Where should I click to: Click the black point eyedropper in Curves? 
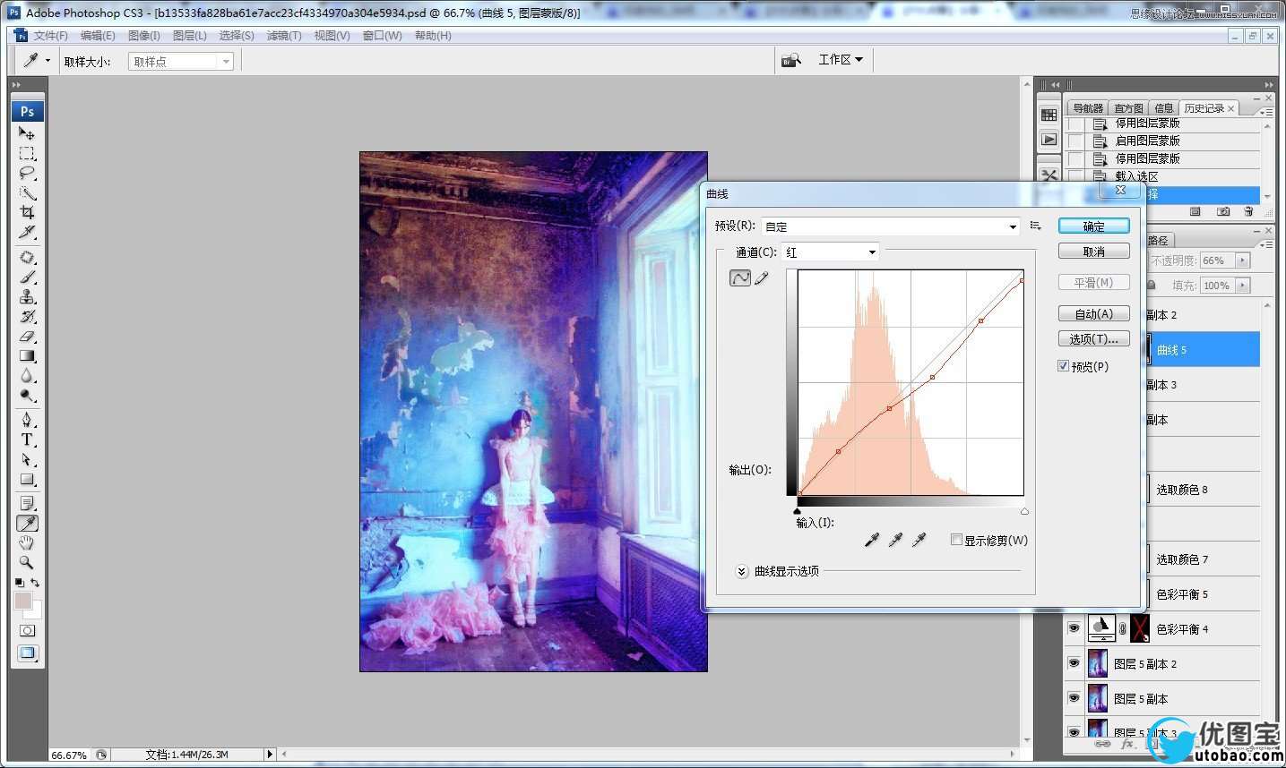point(871,540)
